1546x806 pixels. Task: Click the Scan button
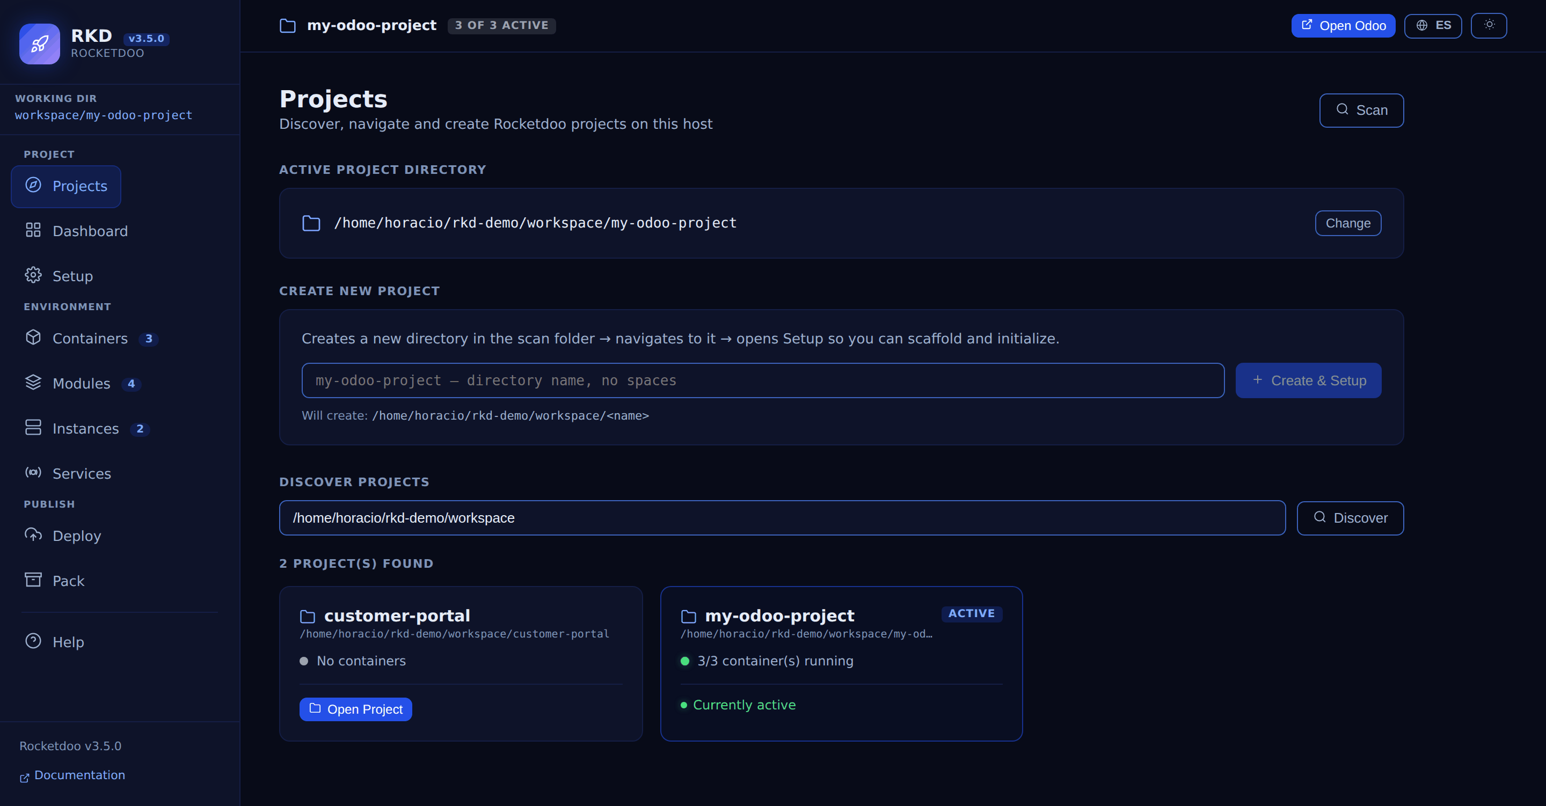(1361, 111)
